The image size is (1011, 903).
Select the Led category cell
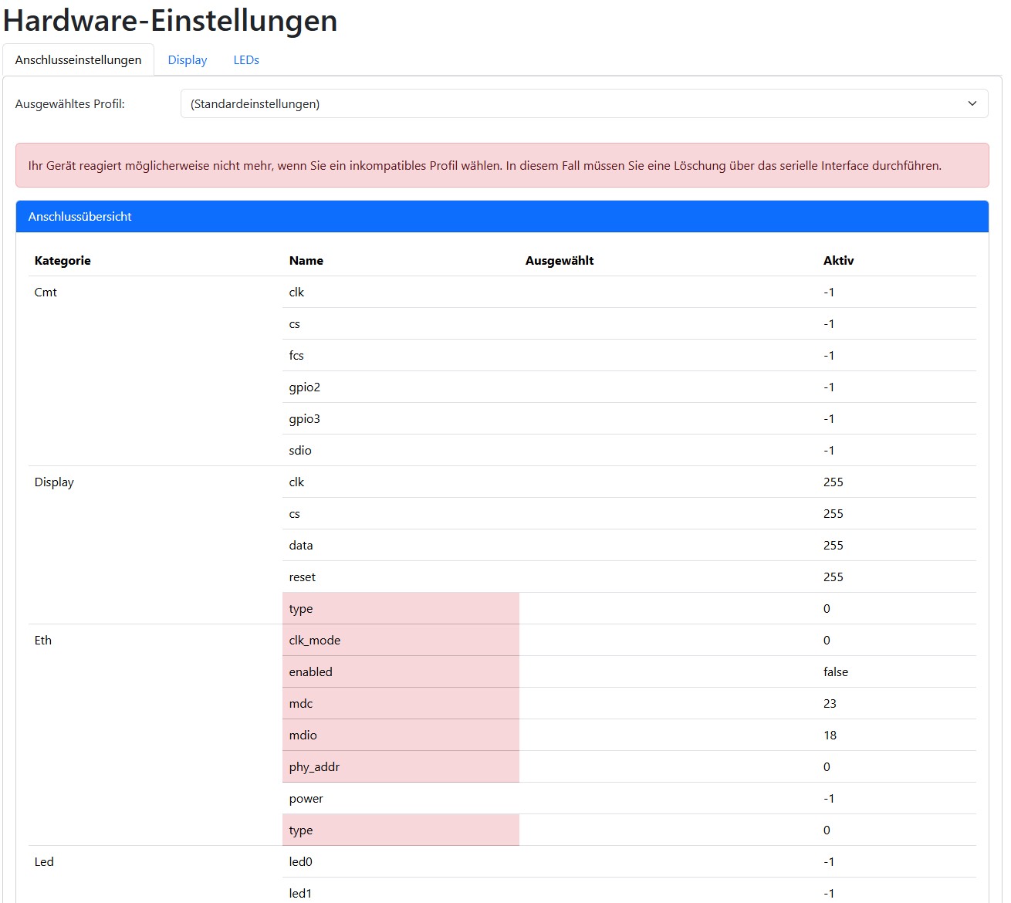(x=44, y=862)
